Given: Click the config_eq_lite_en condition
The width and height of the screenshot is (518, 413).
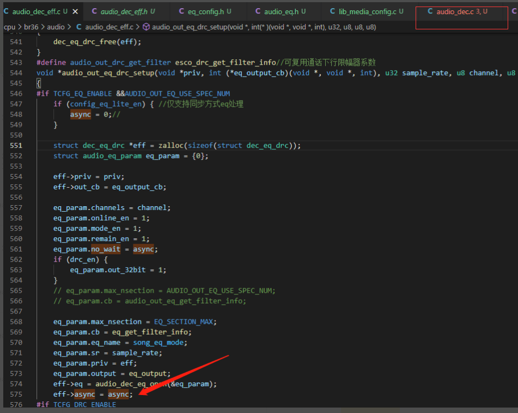Looking at the screenshot, I should coord(106,104).
